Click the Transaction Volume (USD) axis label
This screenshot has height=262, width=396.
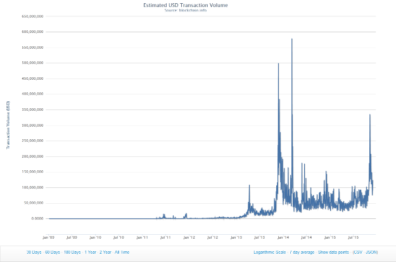8,125
